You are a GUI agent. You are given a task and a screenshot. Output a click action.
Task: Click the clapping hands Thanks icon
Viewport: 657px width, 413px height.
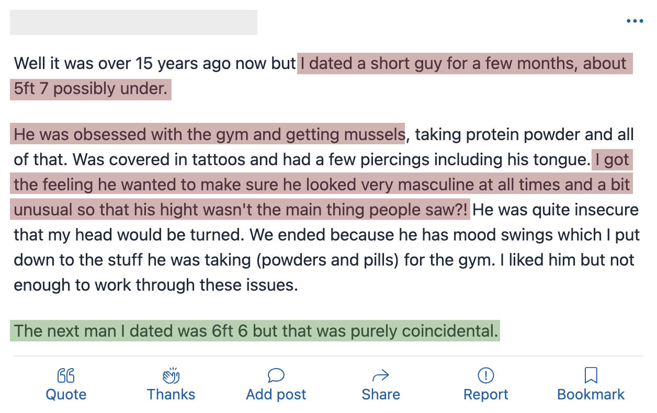[171, 375]
